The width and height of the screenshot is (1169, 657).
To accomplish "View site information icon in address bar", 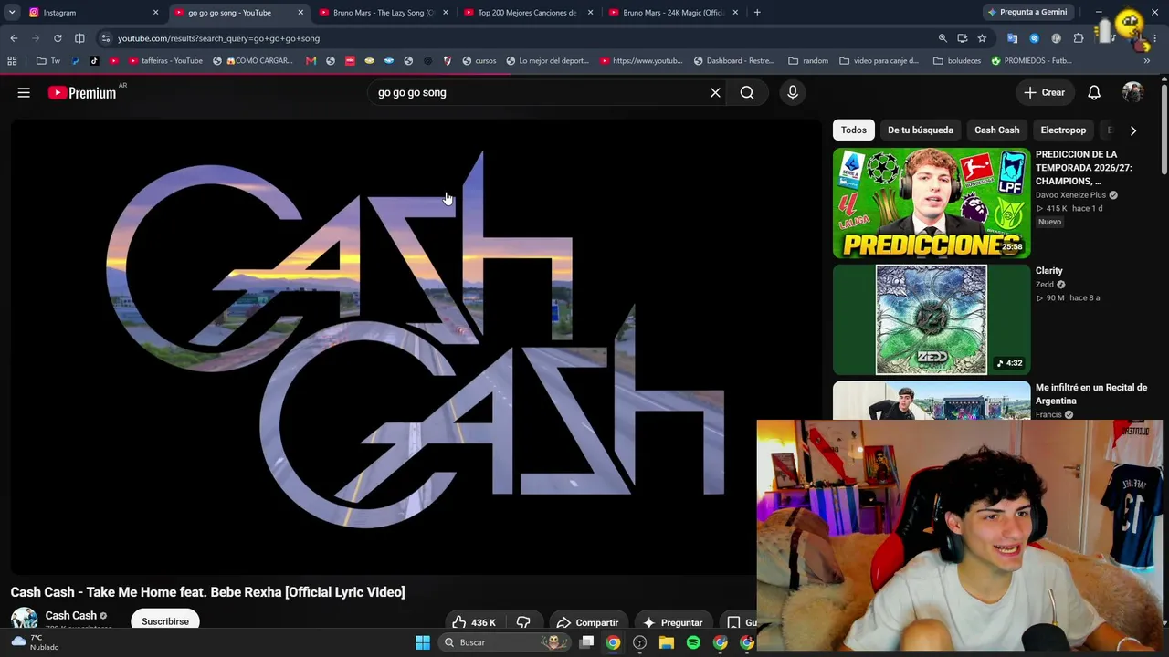I will 106,38.
